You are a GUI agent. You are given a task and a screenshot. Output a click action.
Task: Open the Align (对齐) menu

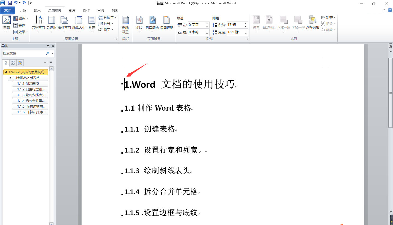tap(328, 17)
